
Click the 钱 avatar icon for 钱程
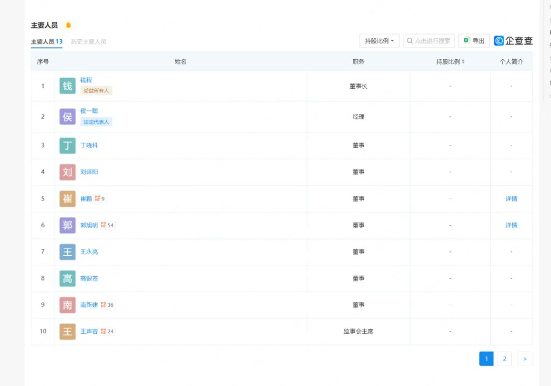click(x=67, y=86)
